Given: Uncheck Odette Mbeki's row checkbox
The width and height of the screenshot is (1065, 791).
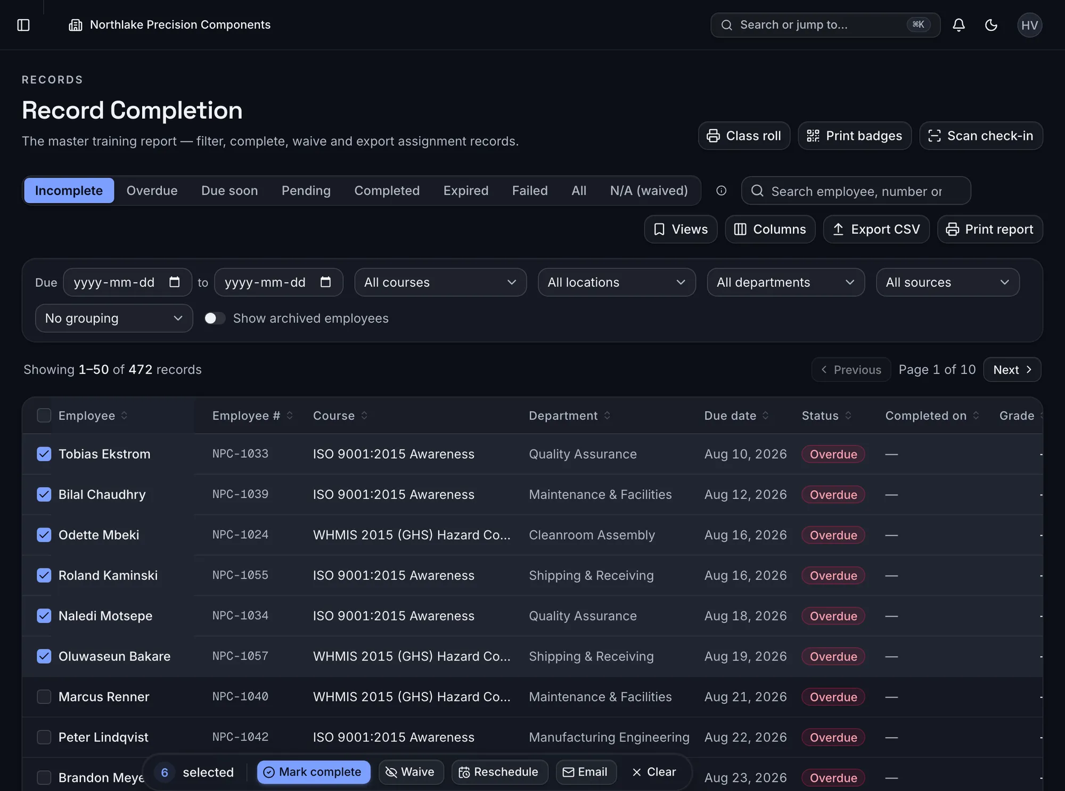Looking at the screenshot, I should click(44, 535).
